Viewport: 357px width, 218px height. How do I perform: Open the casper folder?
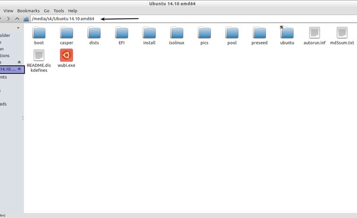click(67, 33)
